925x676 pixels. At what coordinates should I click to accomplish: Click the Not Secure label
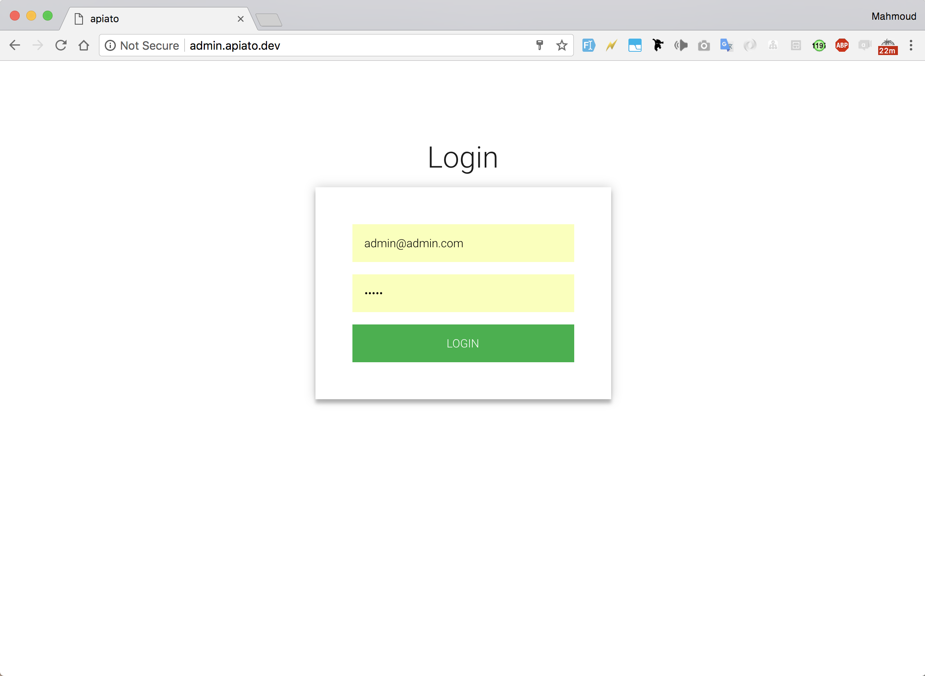point(150,45)
